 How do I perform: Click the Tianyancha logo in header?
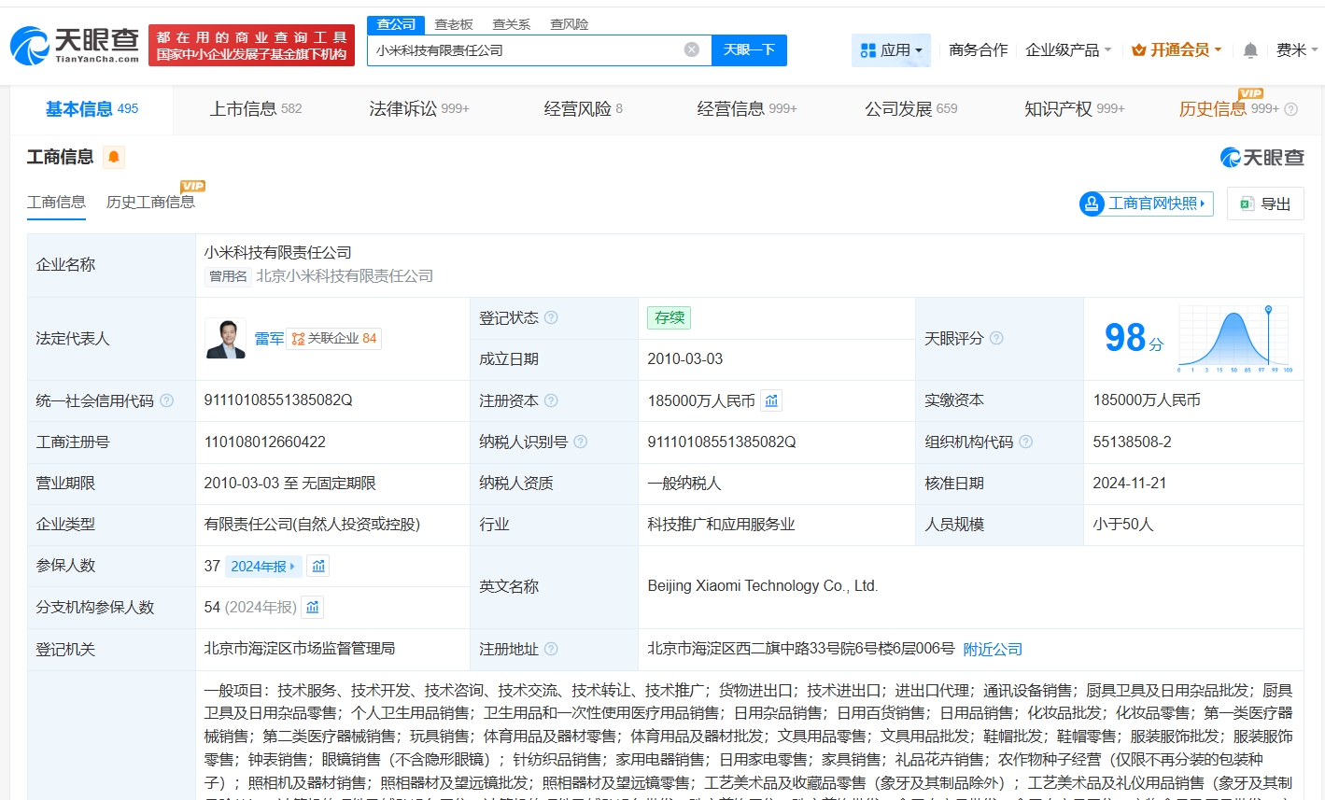(x=75, y=45)
